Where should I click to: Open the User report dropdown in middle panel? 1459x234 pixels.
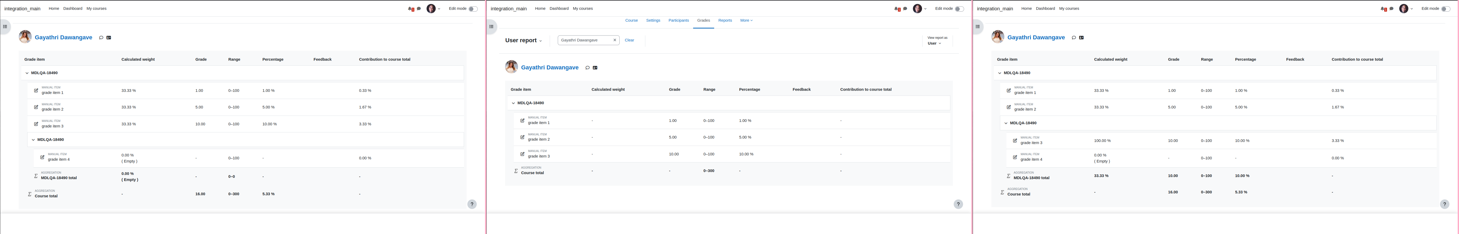pyautogui.click(x=523, y=41)
